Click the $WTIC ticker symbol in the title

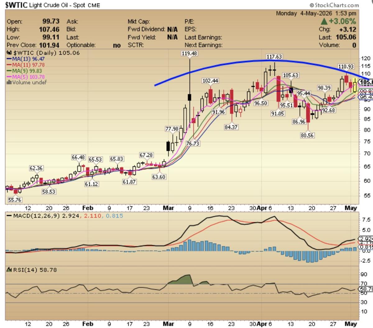[x=16, y=5]
